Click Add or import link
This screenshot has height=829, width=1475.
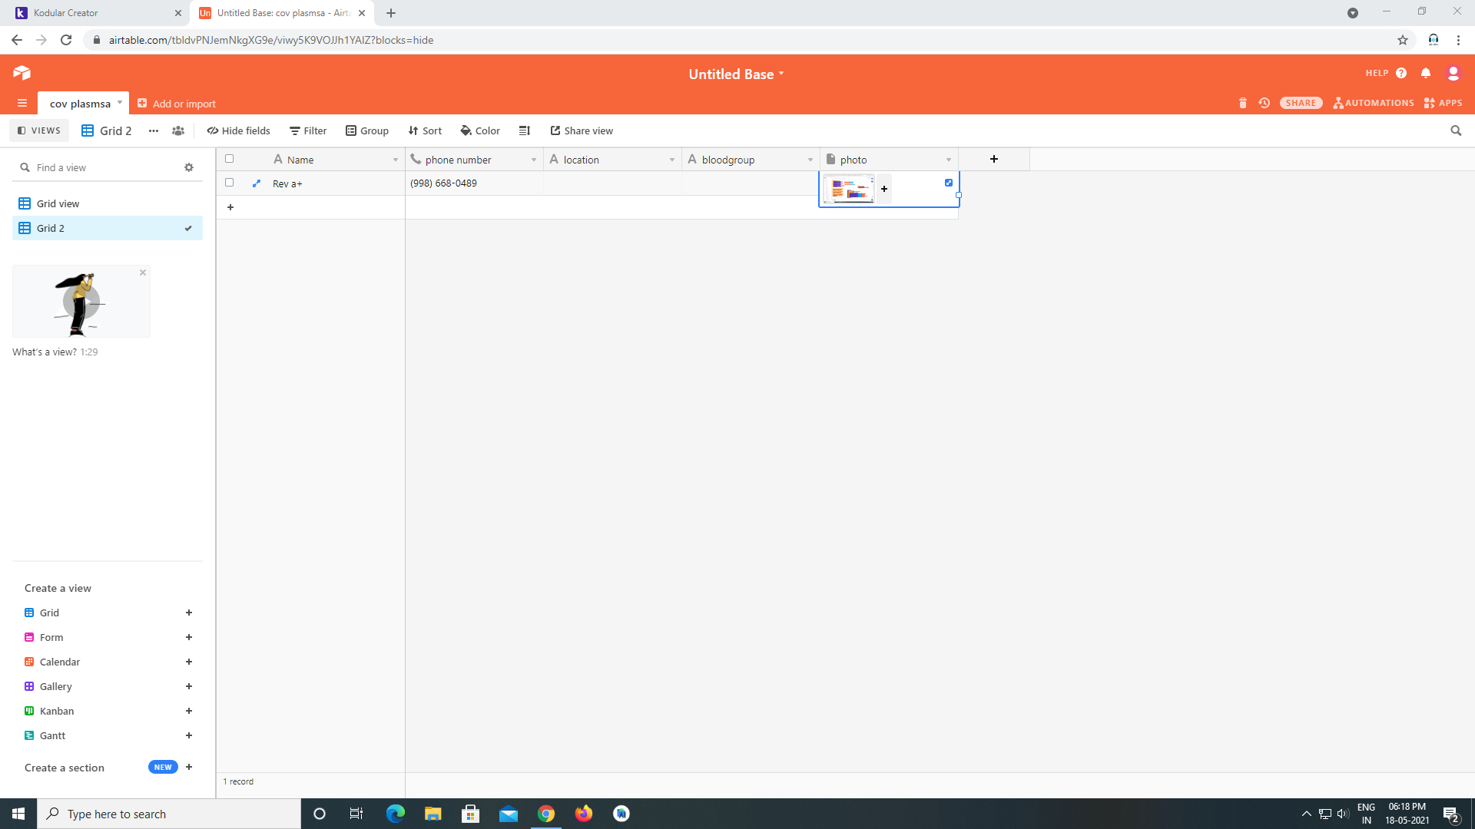click(177, 104)
